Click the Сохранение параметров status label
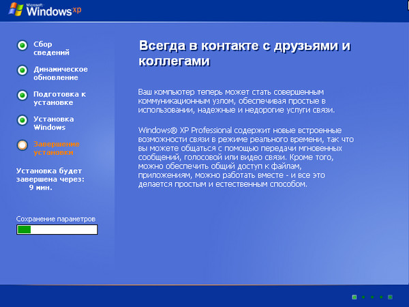The height and width of the screenshot is (307, 409). (x=56, y=219)
